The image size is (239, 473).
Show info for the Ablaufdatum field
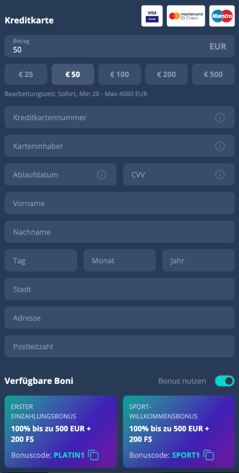pyautogui.click(x=102, y=175)
